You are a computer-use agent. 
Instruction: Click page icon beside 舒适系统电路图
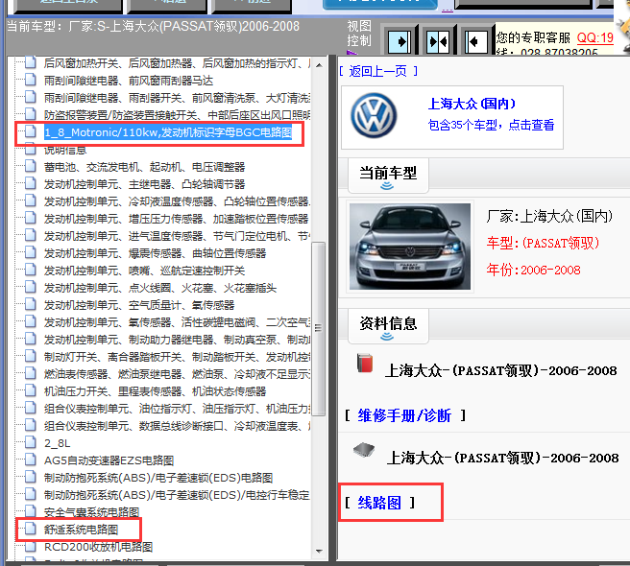(x=30, y=529)
